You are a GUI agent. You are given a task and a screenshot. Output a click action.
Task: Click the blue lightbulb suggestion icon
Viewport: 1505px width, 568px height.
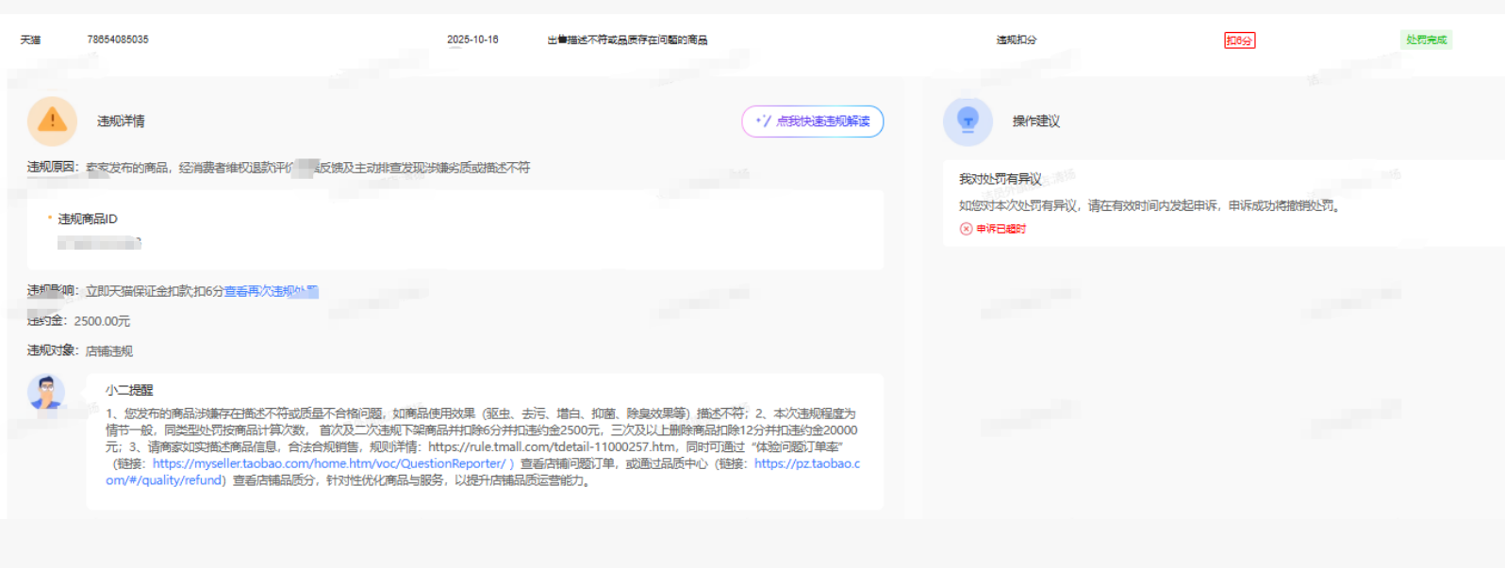click(x=967, y=121)
